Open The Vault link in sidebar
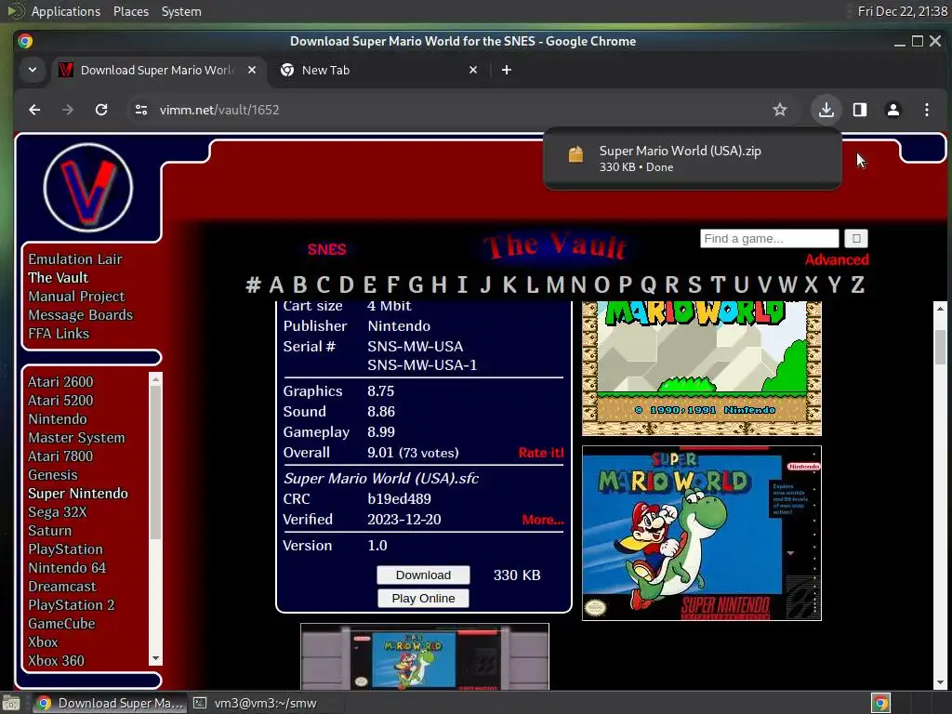This screenshot has width=952, height=714. point(58,277)
